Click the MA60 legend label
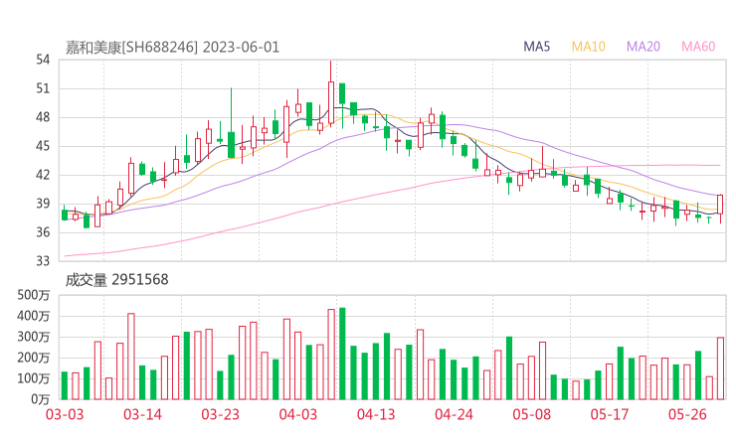The image size is (736, 437). point(698,47)
